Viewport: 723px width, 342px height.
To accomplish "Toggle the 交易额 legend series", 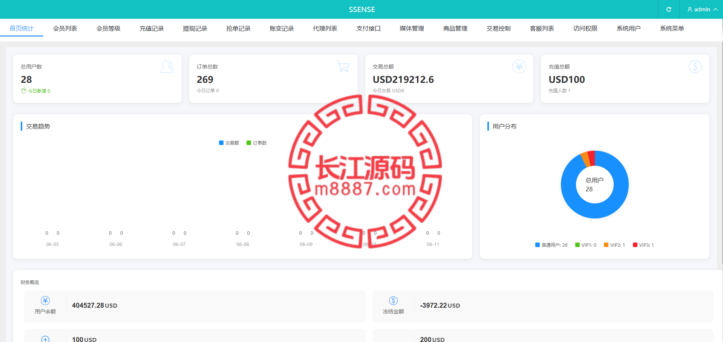I will click(229, 143).
